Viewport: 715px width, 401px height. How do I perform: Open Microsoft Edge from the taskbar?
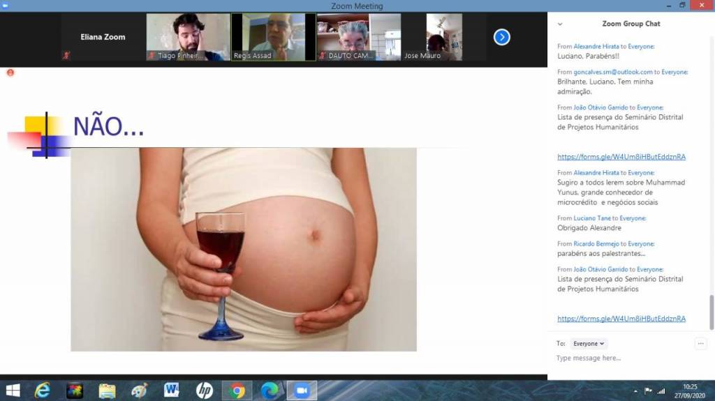coord(270,391)
